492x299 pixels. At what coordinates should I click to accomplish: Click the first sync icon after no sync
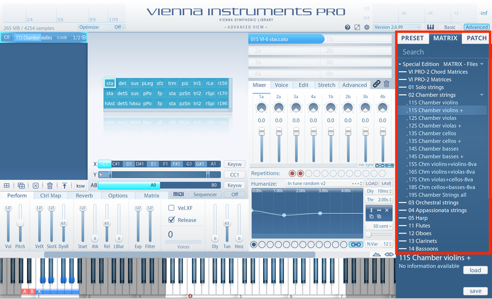point(379,165)
